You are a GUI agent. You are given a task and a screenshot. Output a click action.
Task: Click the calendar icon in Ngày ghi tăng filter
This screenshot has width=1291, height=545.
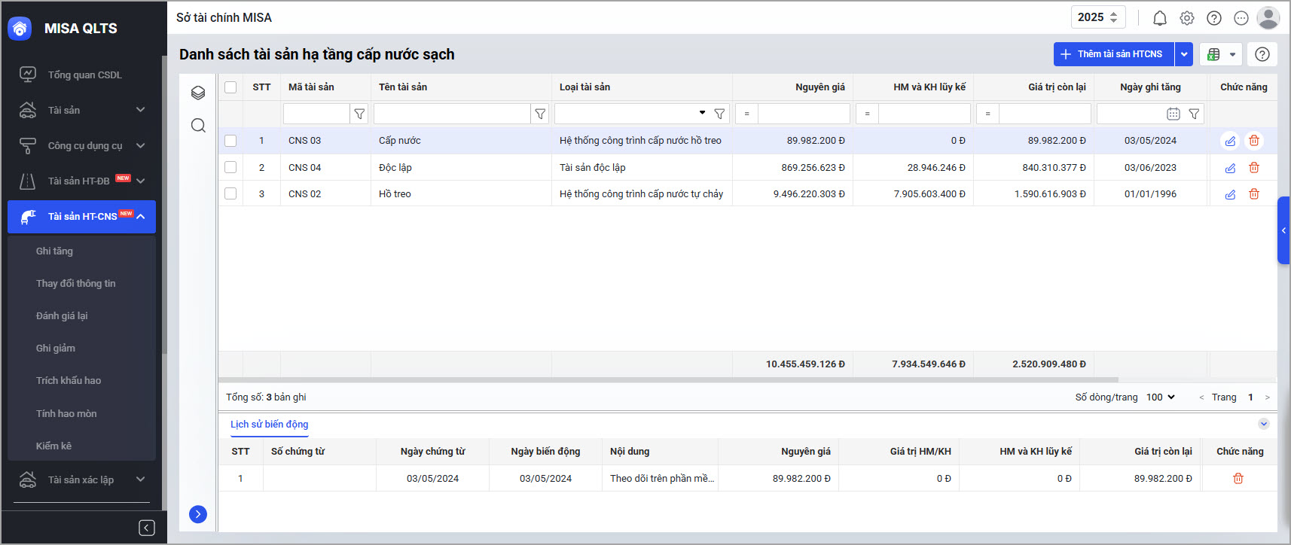[1173, 114]
